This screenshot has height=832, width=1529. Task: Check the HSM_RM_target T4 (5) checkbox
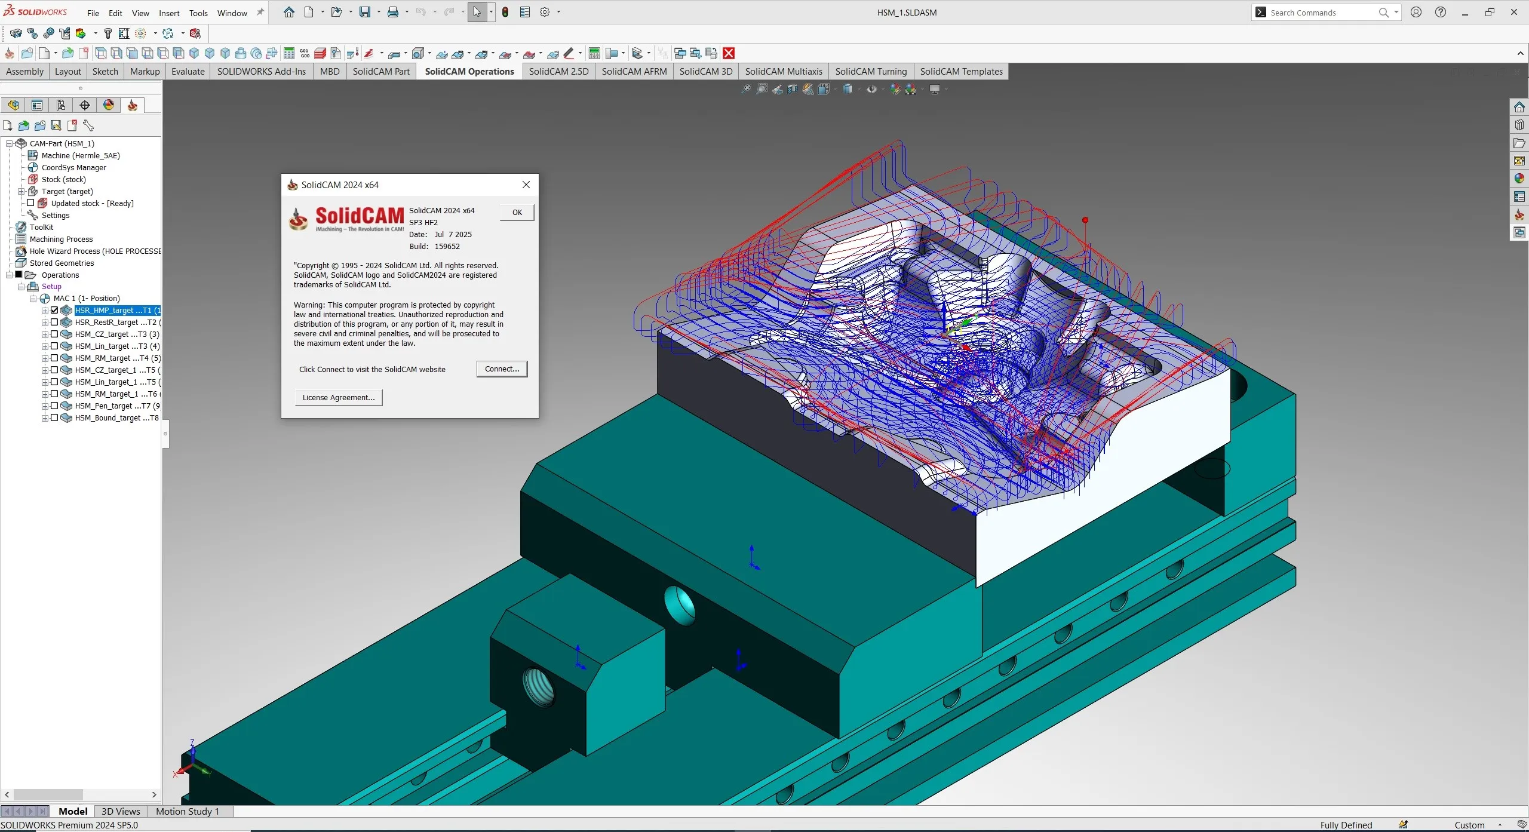[54, 358]
